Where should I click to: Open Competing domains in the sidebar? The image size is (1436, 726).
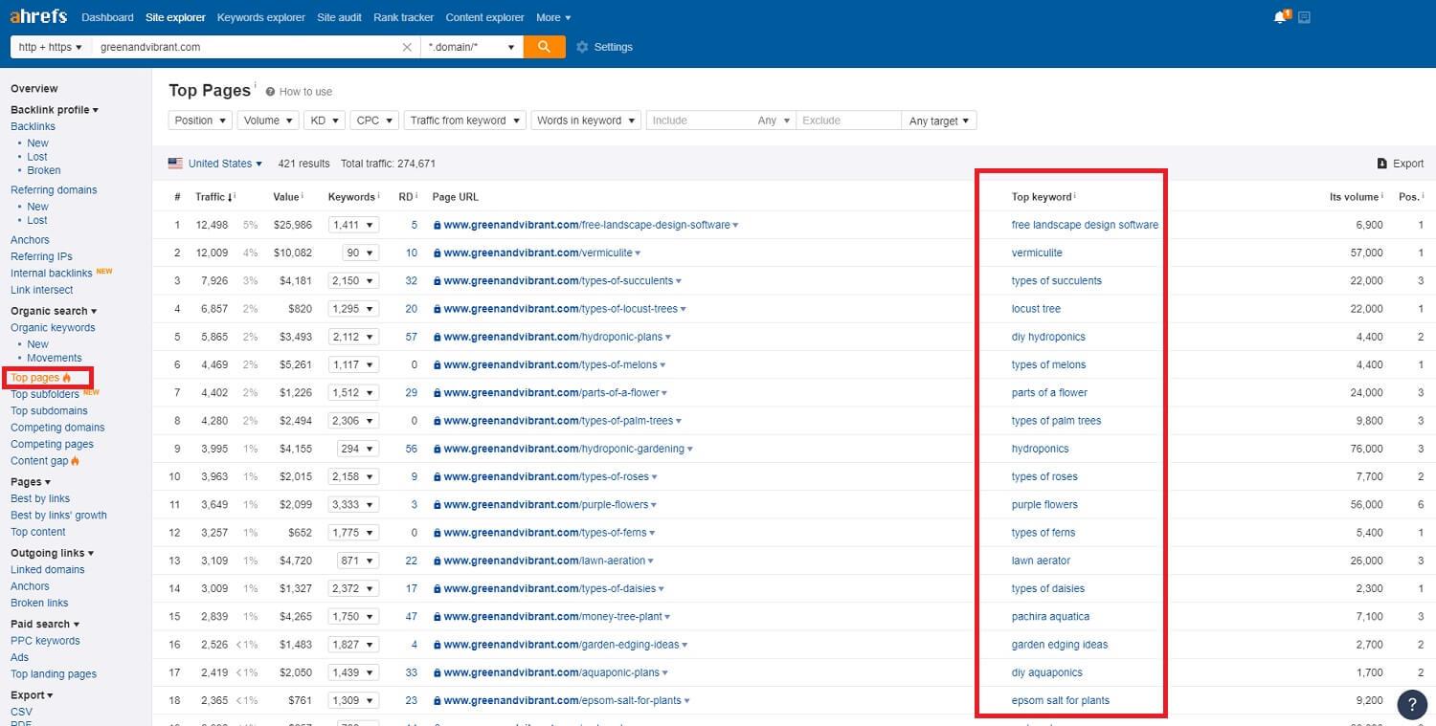pos(57,428)
